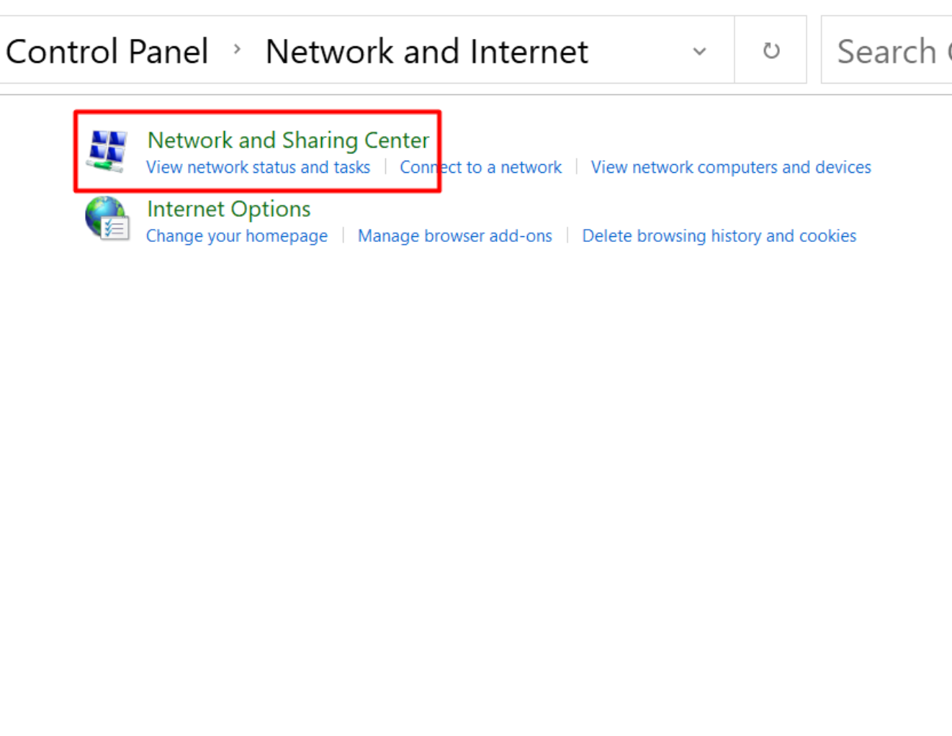Click Delete browsing history and cookies
952x736 pixels.
point(719,236)
